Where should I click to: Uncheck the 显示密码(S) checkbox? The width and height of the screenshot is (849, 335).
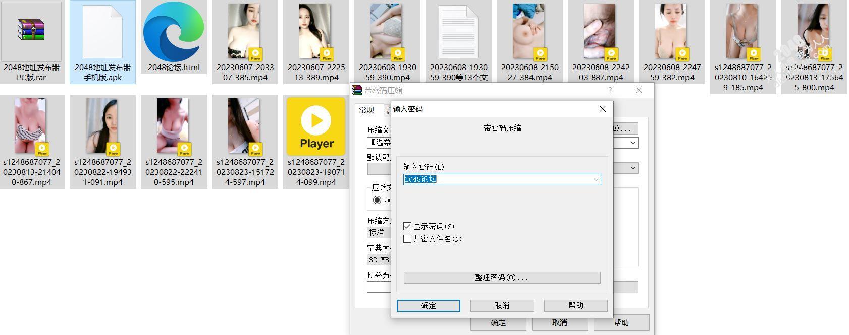[x=407, y=227]
